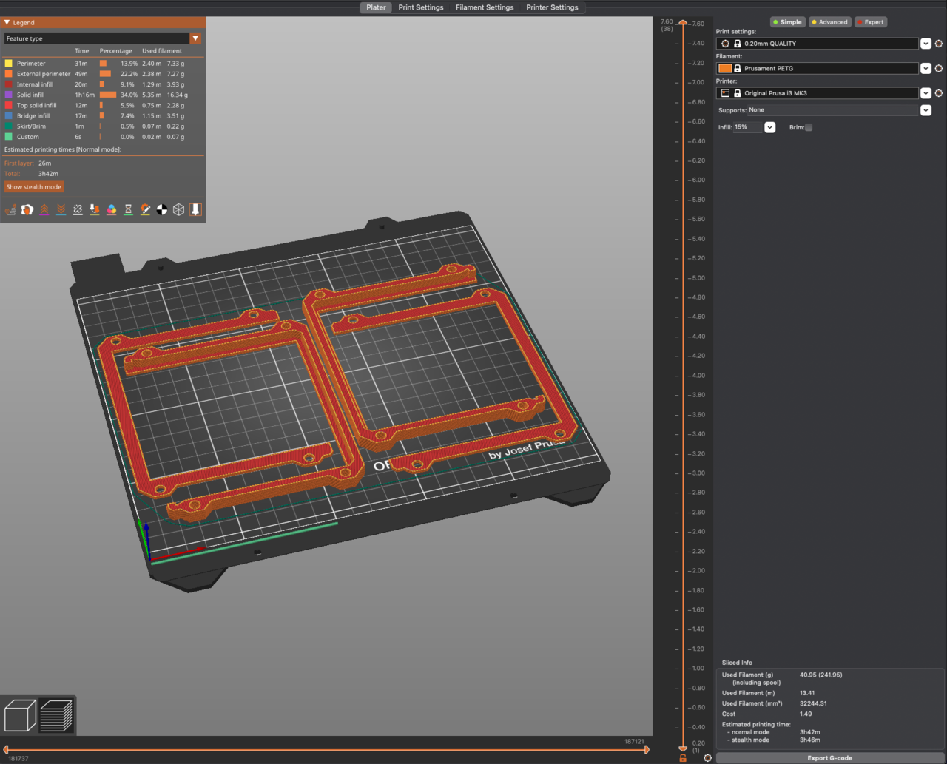Toggle deretractions with the blue down-arrows icon
Image resolution: width=947 pixels, height=764 pixels.
click(x=61, y=209)
